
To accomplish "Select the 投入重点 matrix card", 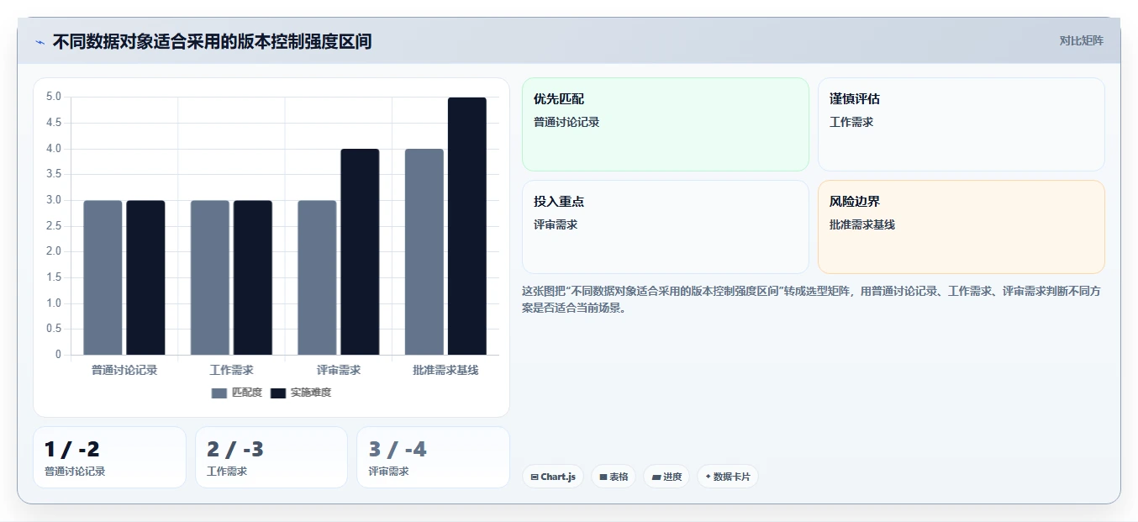I will click(x=666, y=227).
